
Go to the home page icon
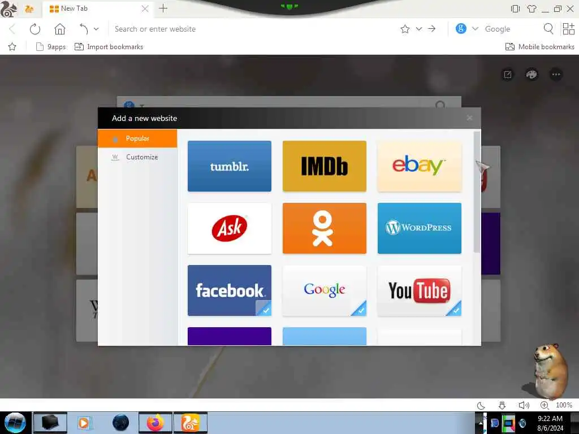coord(60,29)
